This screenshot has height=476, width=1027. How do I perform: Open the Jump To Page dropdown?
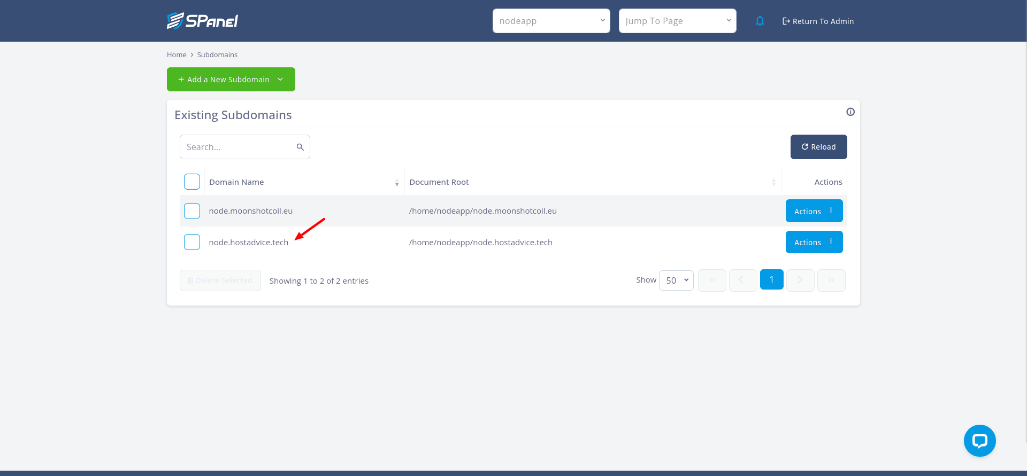678,21
